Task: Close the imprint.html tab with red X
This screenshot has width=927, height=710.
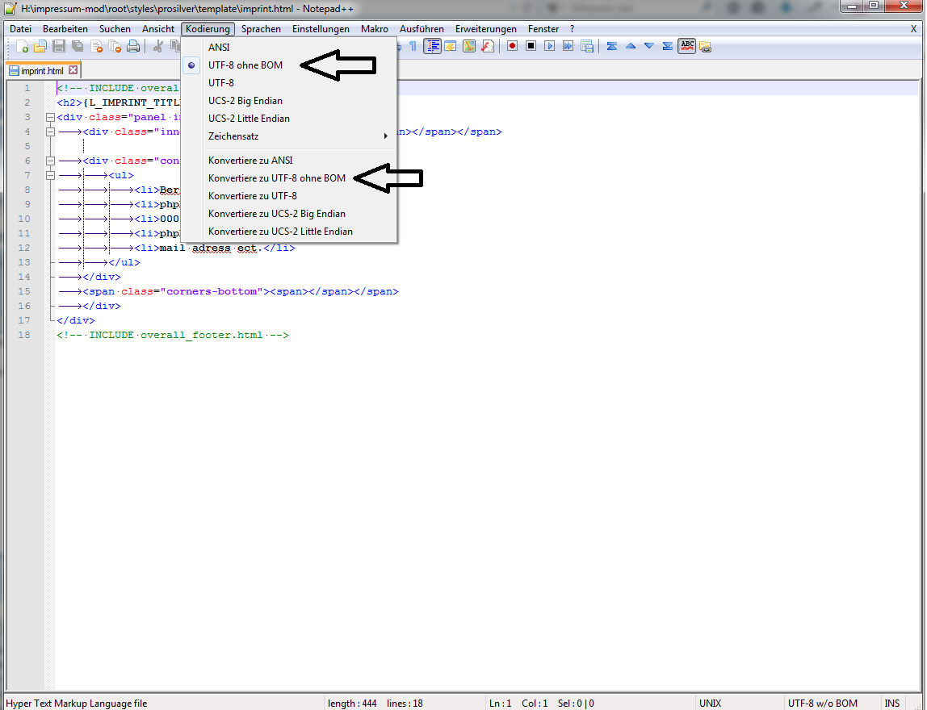Action: 73,69
